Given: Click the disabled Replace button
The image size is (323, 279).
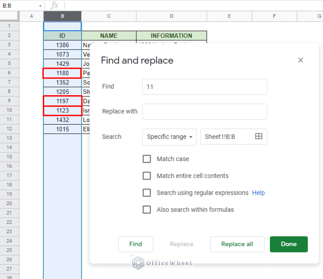Looking at the screenshot, I should pyautogui.click(x=182, y=244).
